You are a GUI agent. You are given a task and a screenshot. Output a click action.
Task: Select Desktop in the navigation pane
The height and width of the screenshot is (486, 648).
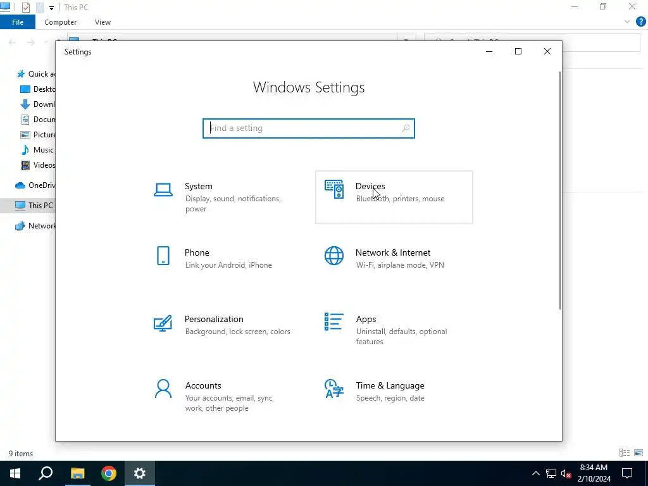pos(37,89)
